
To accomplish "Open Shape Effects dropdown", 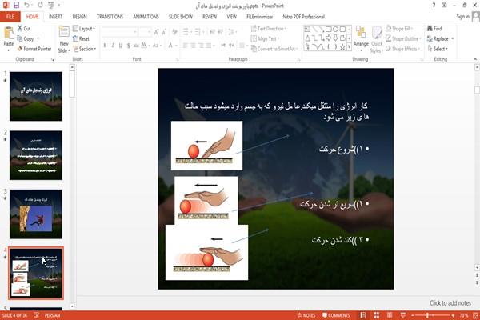I will click(402, 49).
